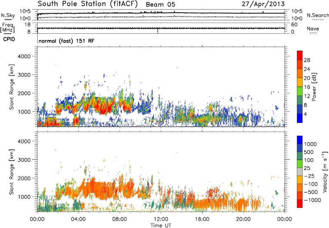
Task: Click the date '27/Apr/2013'
Action: (x=263, y=4)
